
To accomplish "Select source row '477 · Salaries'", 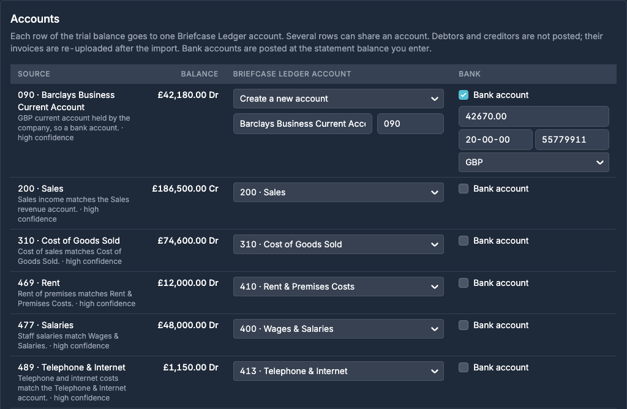I will pyautogui.click(x=45, y=326).
